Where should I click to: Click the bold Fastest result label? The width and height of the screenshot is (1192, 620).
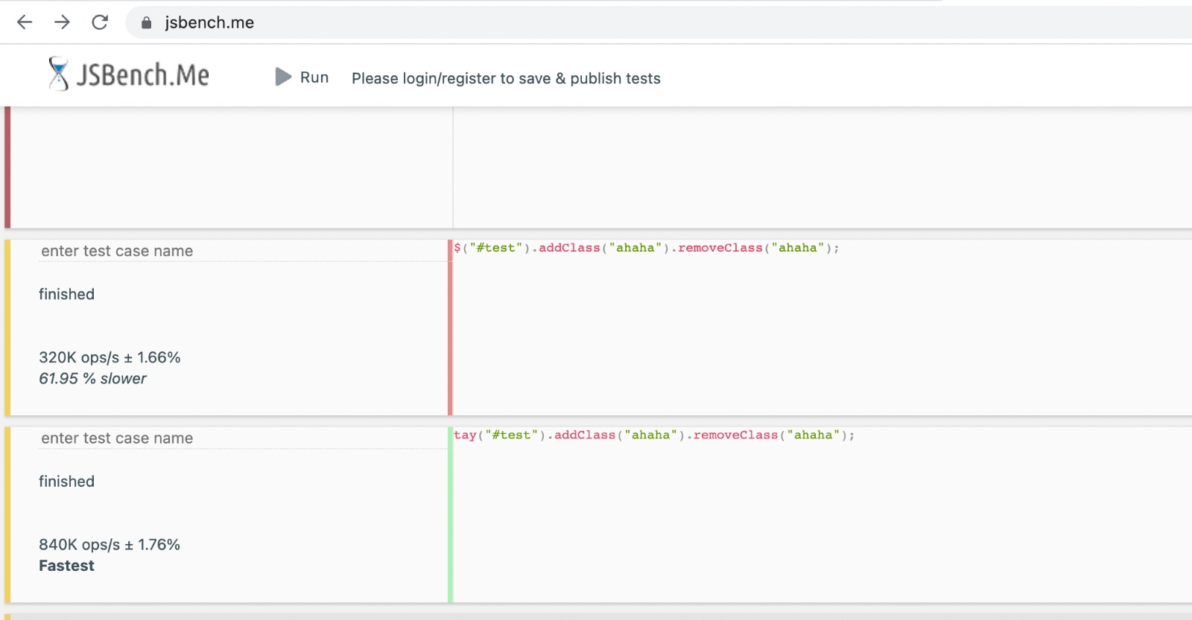tap(66, 566)
